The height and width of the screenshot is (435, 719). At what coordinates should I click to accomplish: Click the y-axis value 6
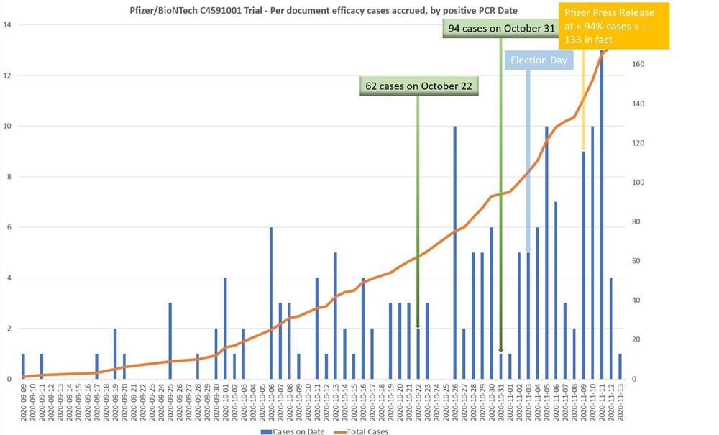(x=9, y=227)
